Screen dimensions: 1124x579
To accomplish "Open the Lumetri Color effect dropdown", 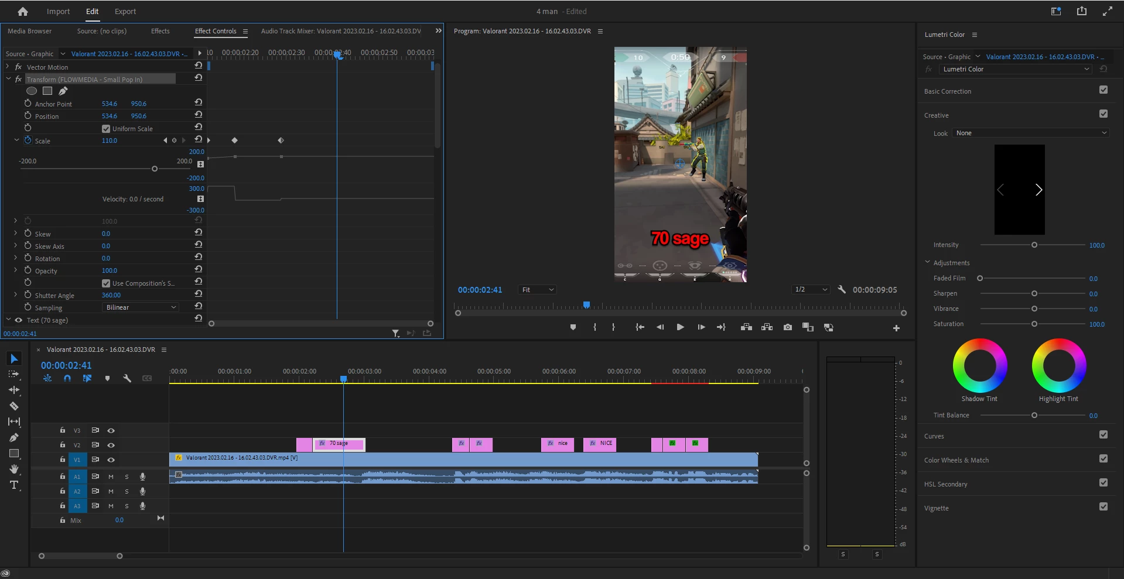I will 1015,69.
